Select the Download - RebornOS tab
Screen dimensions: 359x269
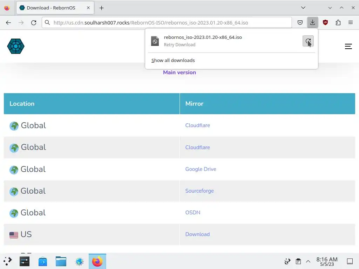coord(55,8)
